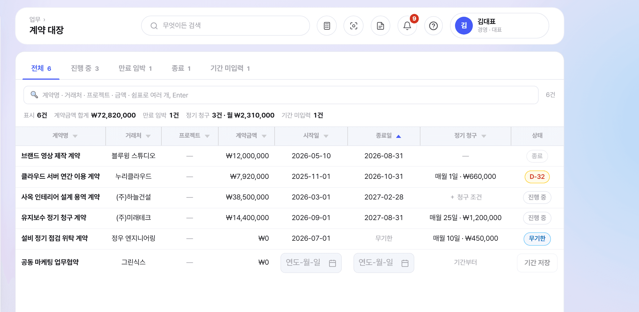Click the 계약금액 합계 ₩72,820,000 summary

point(95,115)
